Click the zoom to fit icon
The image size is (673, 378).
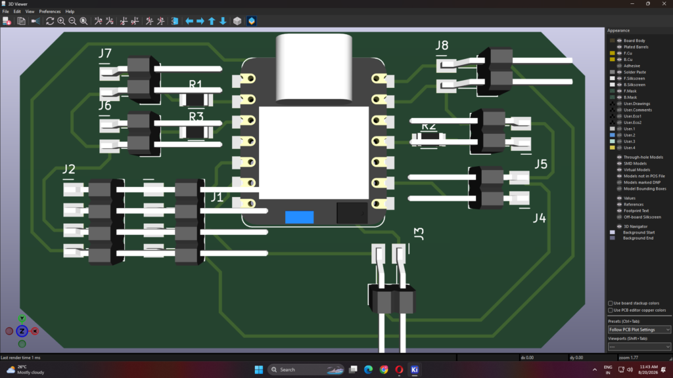(83, 21)
